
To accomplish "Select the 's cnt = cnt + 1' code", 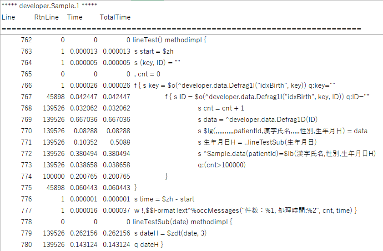I will 221,108.
